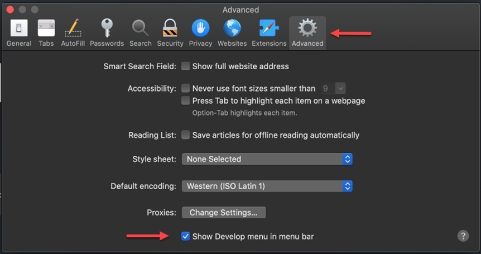This screenshot has width=481, height=254.
Task: Open the Security preferences pane
Action: [x=170, y=33]
